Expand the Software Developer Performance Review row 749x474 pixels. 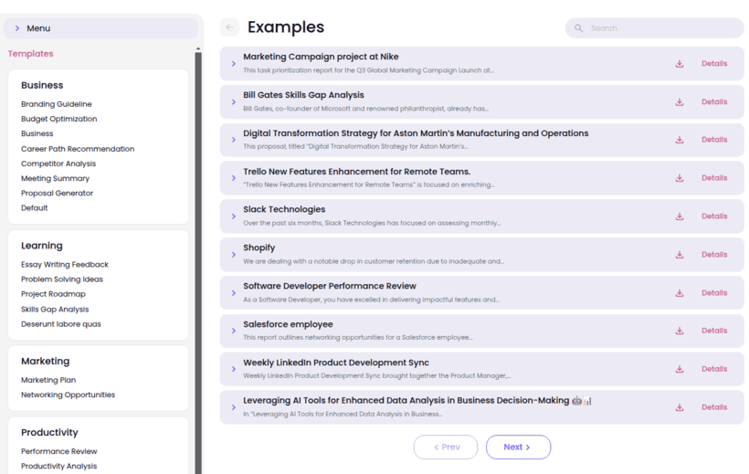(234, 293)
